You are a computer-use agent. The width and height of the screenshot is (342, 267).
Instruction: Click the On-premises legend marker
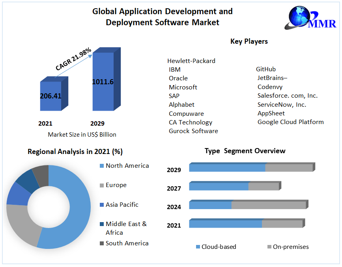pos(269,247)
